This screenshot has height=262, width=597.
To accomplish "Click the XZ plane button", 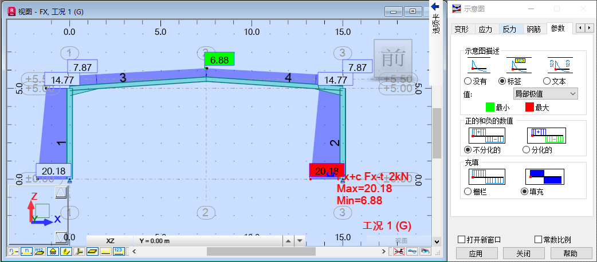I will pos(110,241).
